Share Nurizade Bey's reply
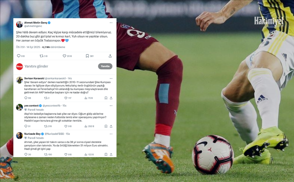The width and height of the screenshot is (294, 182). tap(111, 154)
